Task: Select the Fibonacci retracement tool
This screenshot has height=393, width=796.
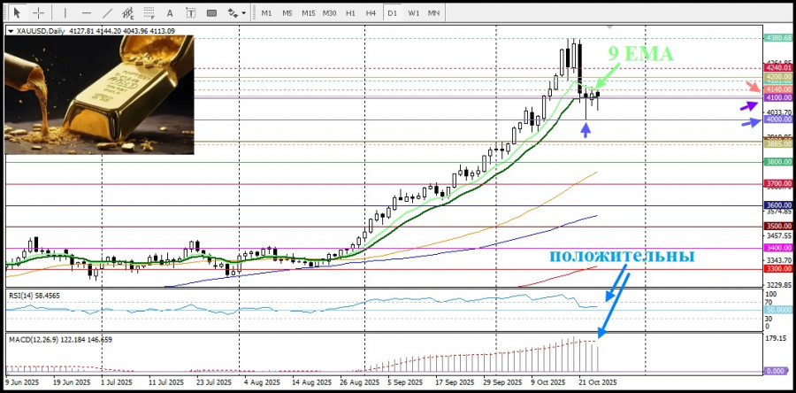Action: 149,12
